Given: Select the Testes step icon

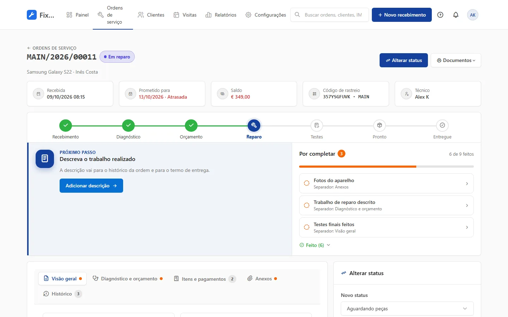Looking at the screenshot, I should pos(317,125).
